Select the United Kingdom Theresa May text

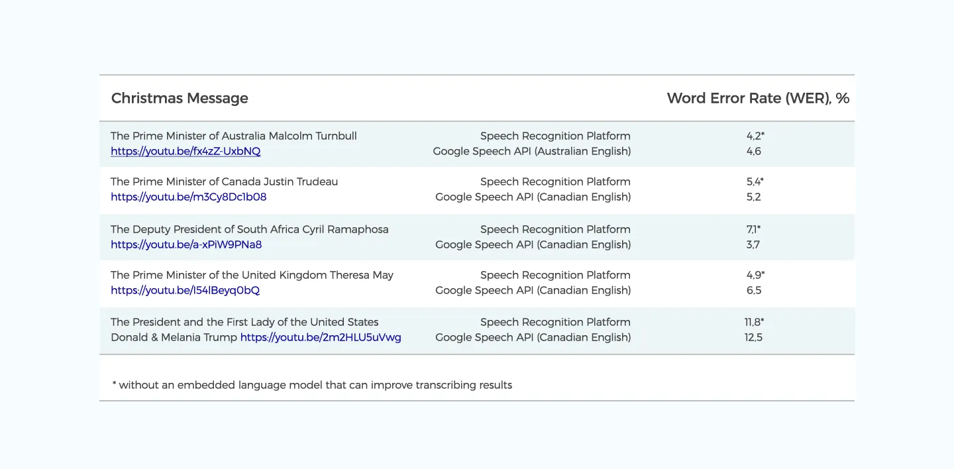[x=252, y=275]
